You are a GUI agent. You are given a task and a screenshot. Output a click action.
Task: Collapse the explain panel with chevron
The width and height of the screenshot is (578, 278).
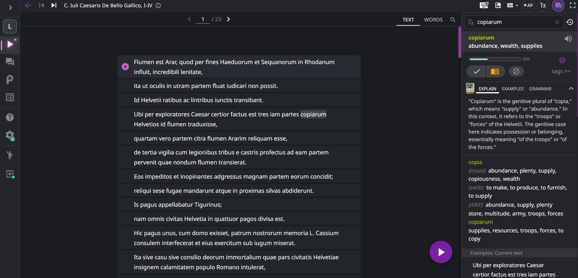coord(571,89)
